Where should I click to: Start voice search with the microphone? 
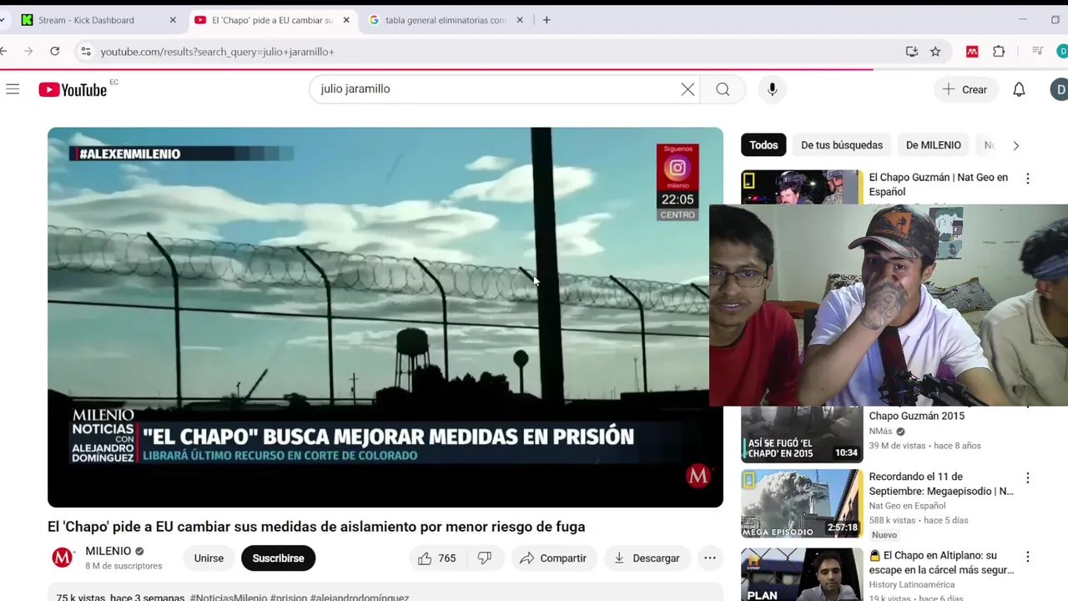click(772, 89)
